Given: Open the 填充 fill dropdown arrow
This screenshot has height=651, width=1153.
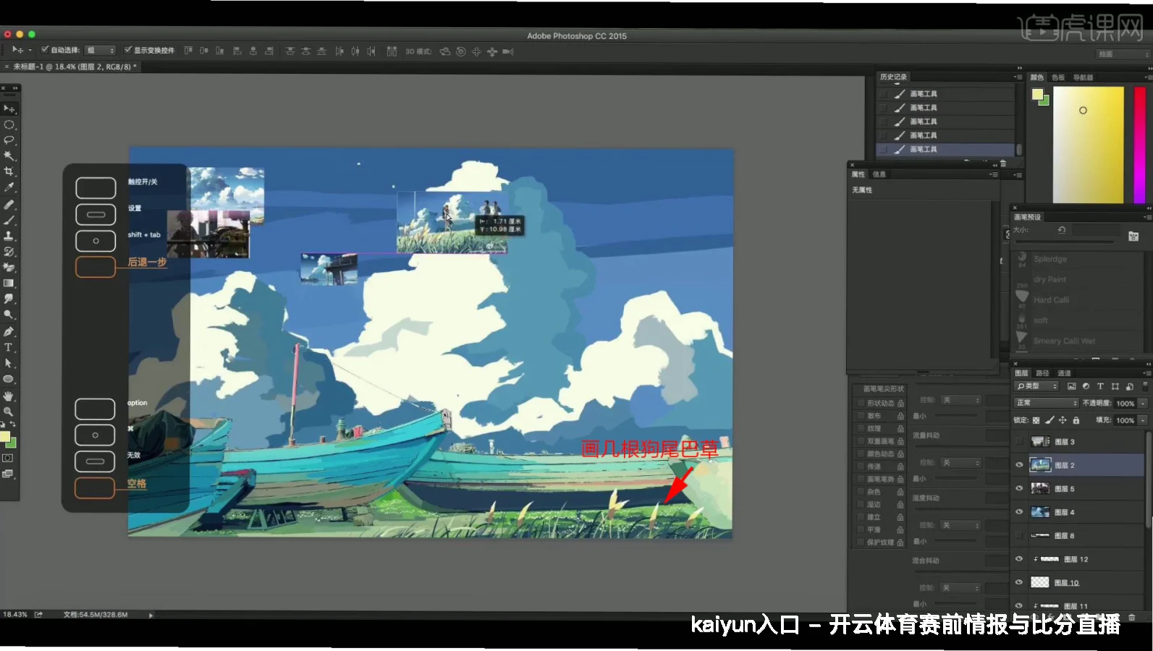Looking at the screenshot, I should click(x=1143, y=420).
